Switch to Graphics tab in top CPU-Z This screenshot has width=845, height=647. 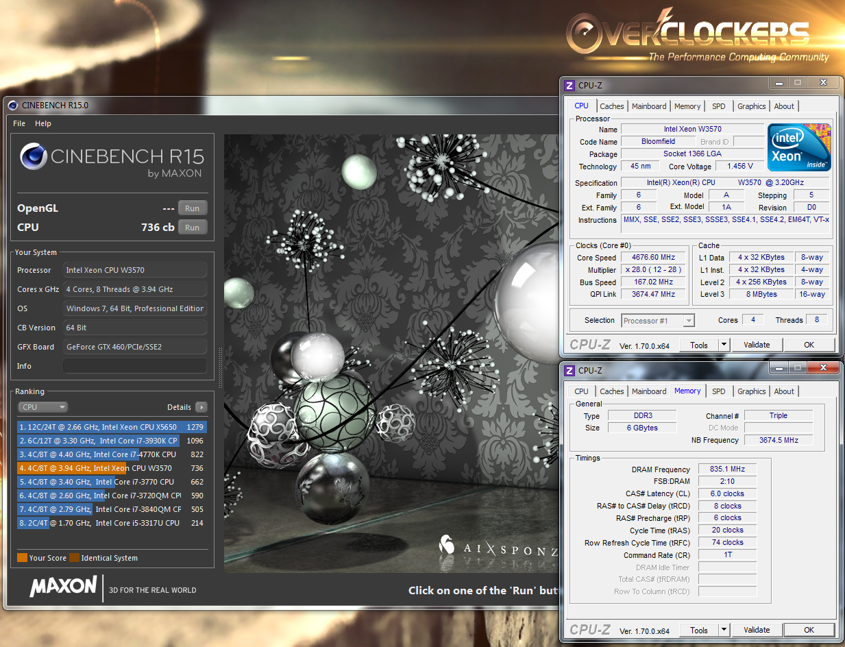[751, 106]
